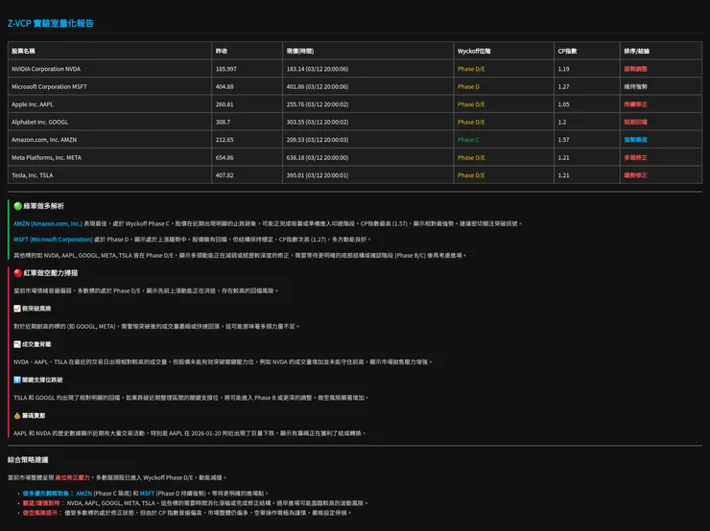Click the rising chart icon under false breakout risk
Image resolution: width=710 pixels, height=531 pixels.
coord(17,309)
